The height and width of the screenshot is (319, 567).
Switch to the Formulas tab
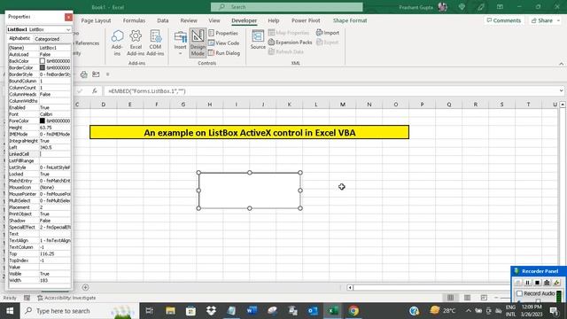[x=134, y=20]
